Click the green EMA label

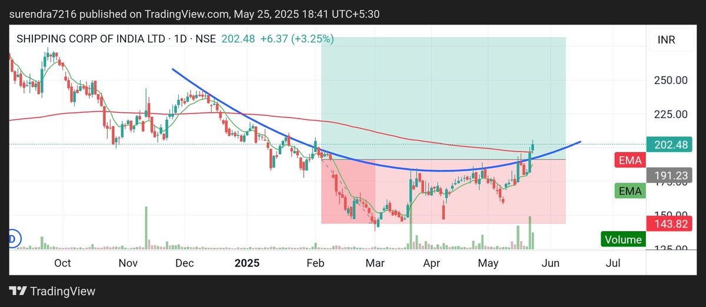click(630, 190)
